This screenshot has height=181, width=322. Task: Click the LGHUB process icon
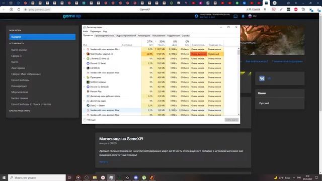pos(88,68)
